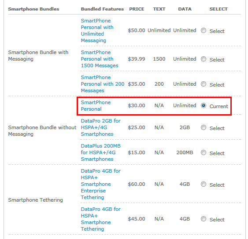Click the Select label for the $45.00 tethering plan
The width and height of the screenshot is (248, 239).
pyautogui.click(x=217, y=220)
